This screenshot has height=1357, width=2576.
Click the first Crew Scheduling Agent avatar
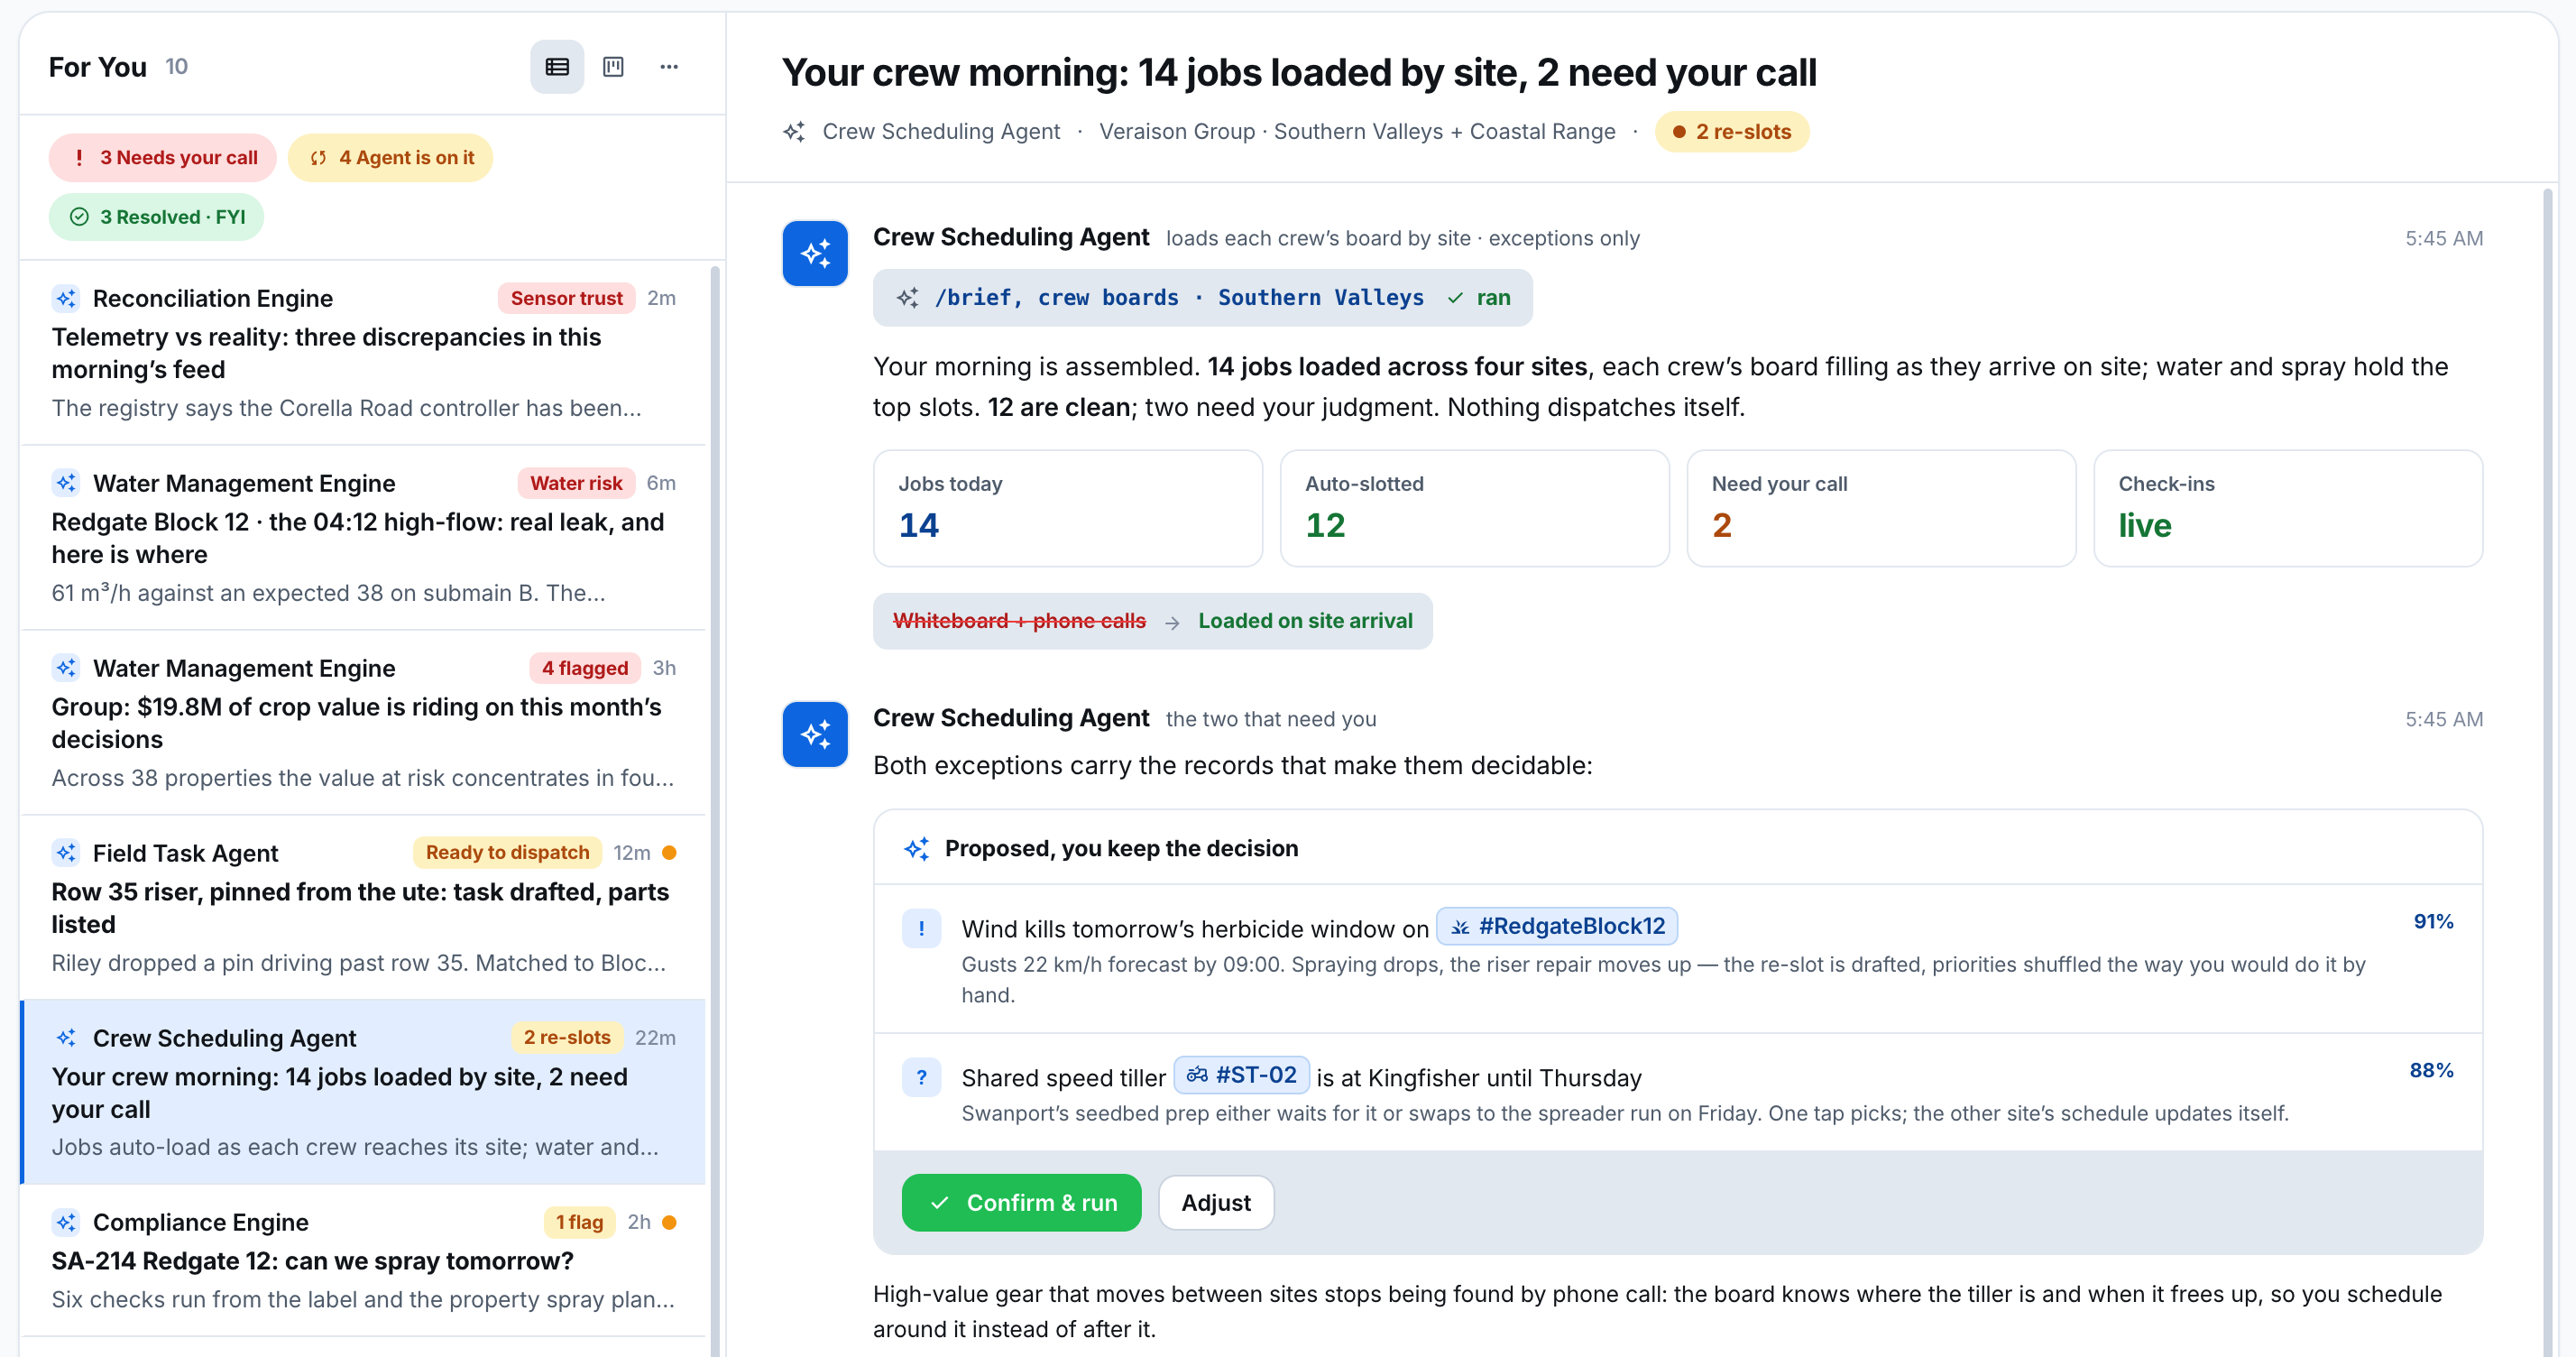[815, 254]
